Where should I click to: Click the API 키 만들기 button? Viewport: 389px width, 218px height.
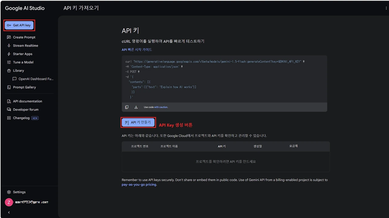(x=138, y=122)
